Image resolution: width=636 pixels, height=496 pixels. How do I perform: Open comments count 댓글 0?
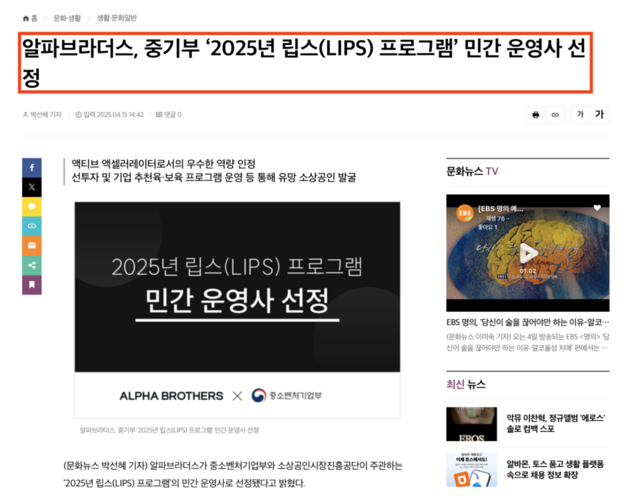[x=169, y=115]
